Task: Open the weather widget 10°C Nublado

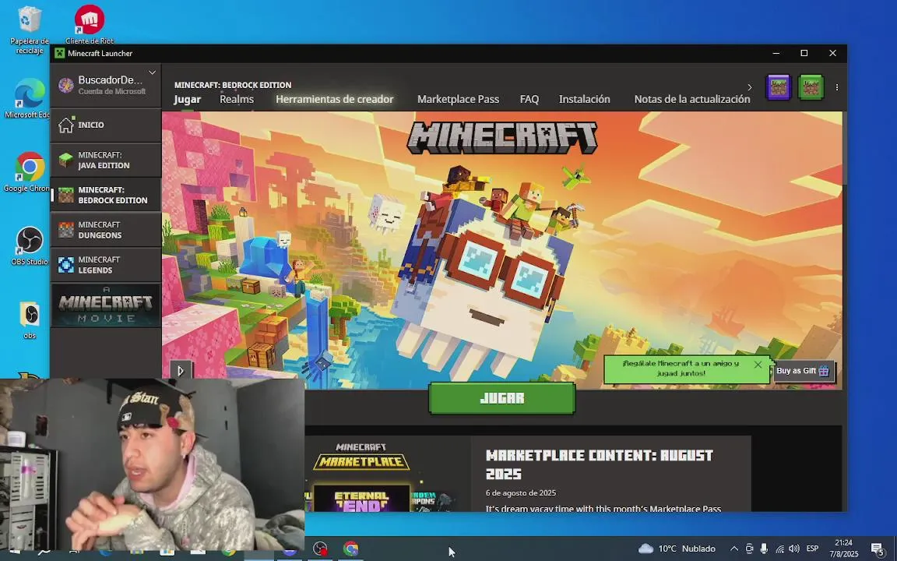Action: 677,549
